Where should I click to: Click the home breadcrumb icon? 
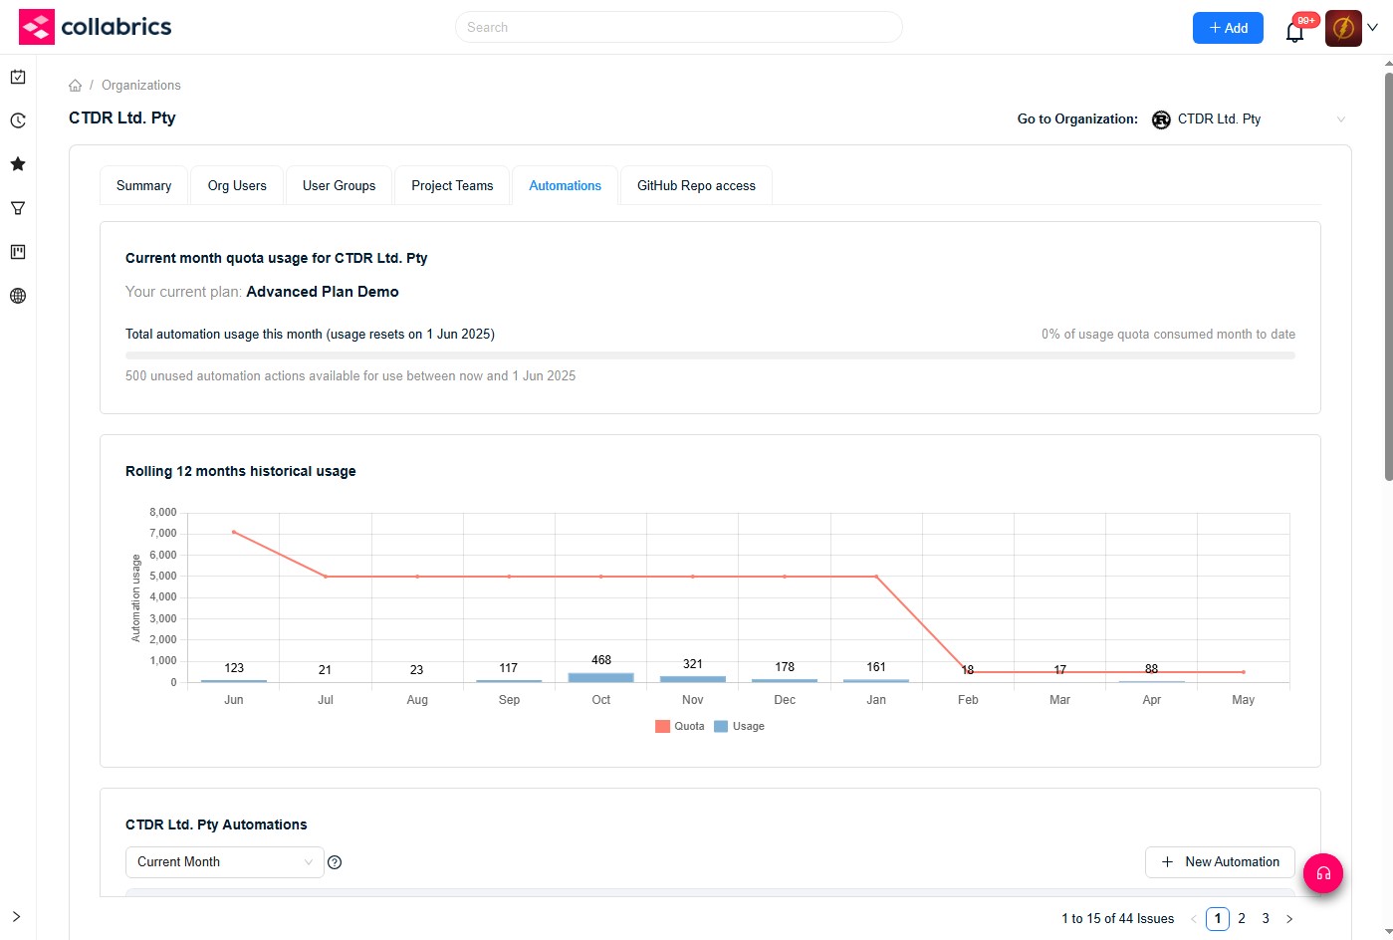(x=75, y=86)
